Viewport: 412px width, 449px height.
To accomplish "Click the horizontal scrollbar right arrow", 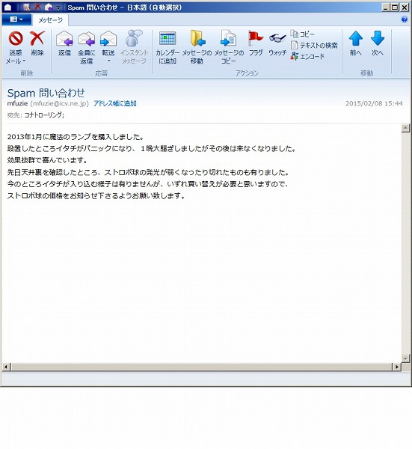I will (396, 367).
